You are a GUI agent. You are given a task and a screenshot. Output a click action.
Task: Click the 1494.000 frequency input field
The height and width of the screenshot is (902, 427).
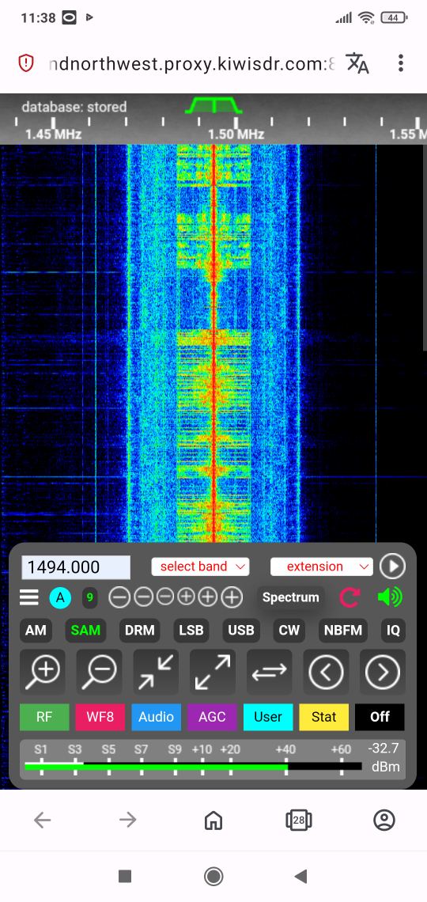[76, 567]
